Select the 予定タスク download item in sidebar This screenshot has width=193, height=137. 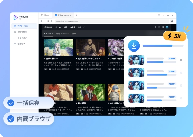point(21,38)
